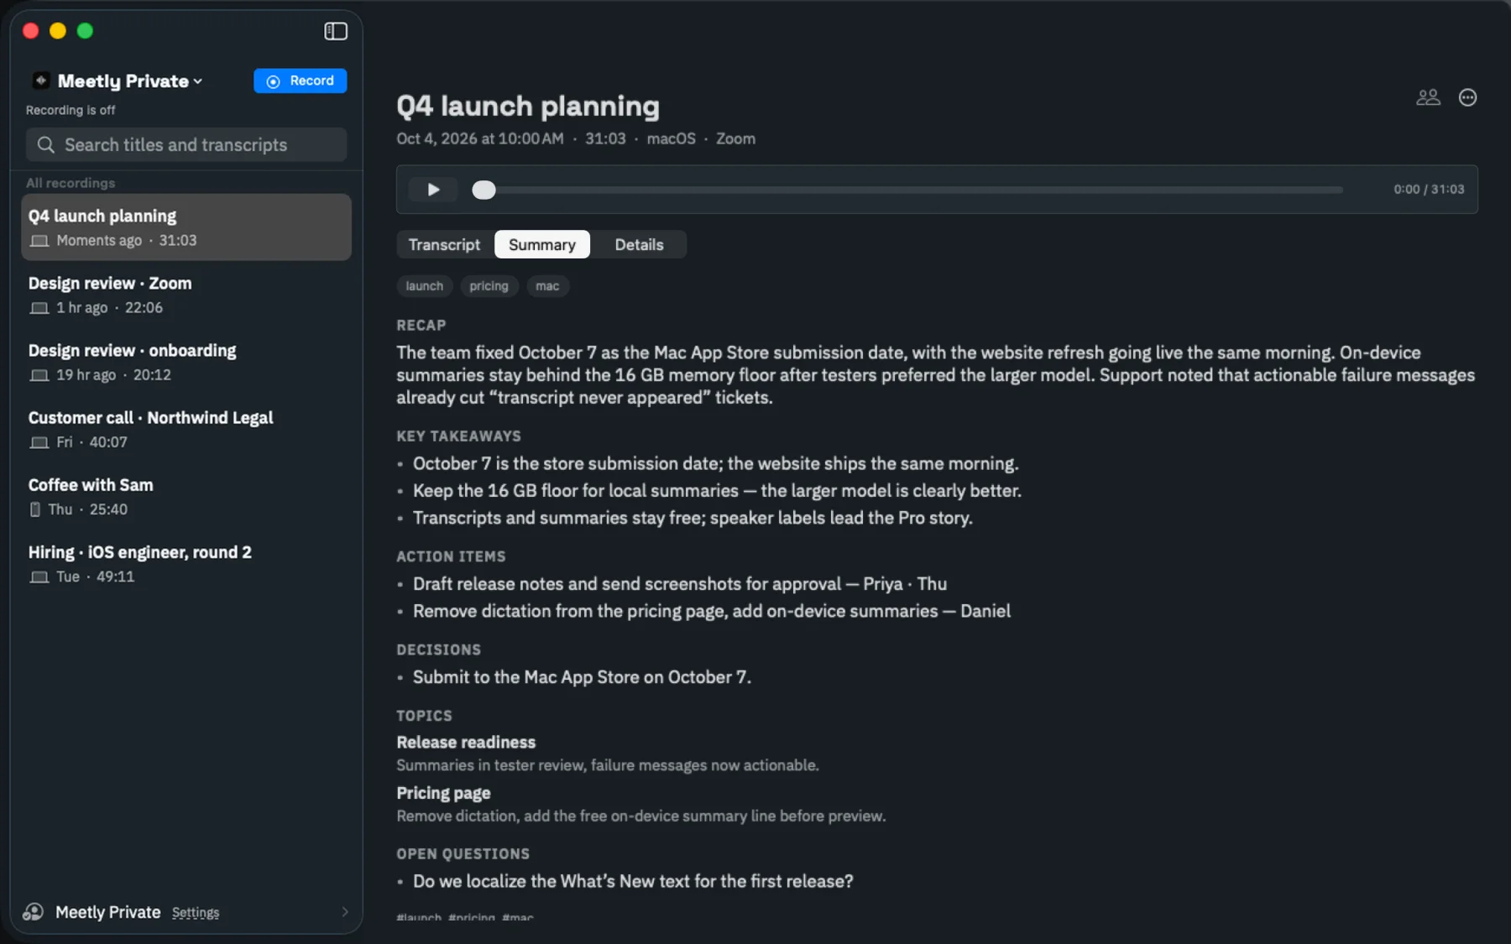Click laptop icon on Design review · Zoom row
The width and height of the screenshot is (1511, 944).
tap(39, 308)
